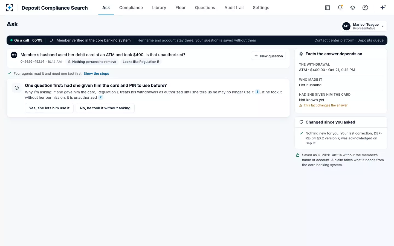
Task: Click the 'Nothing personal to remove' chip
Action: point(92,62)
